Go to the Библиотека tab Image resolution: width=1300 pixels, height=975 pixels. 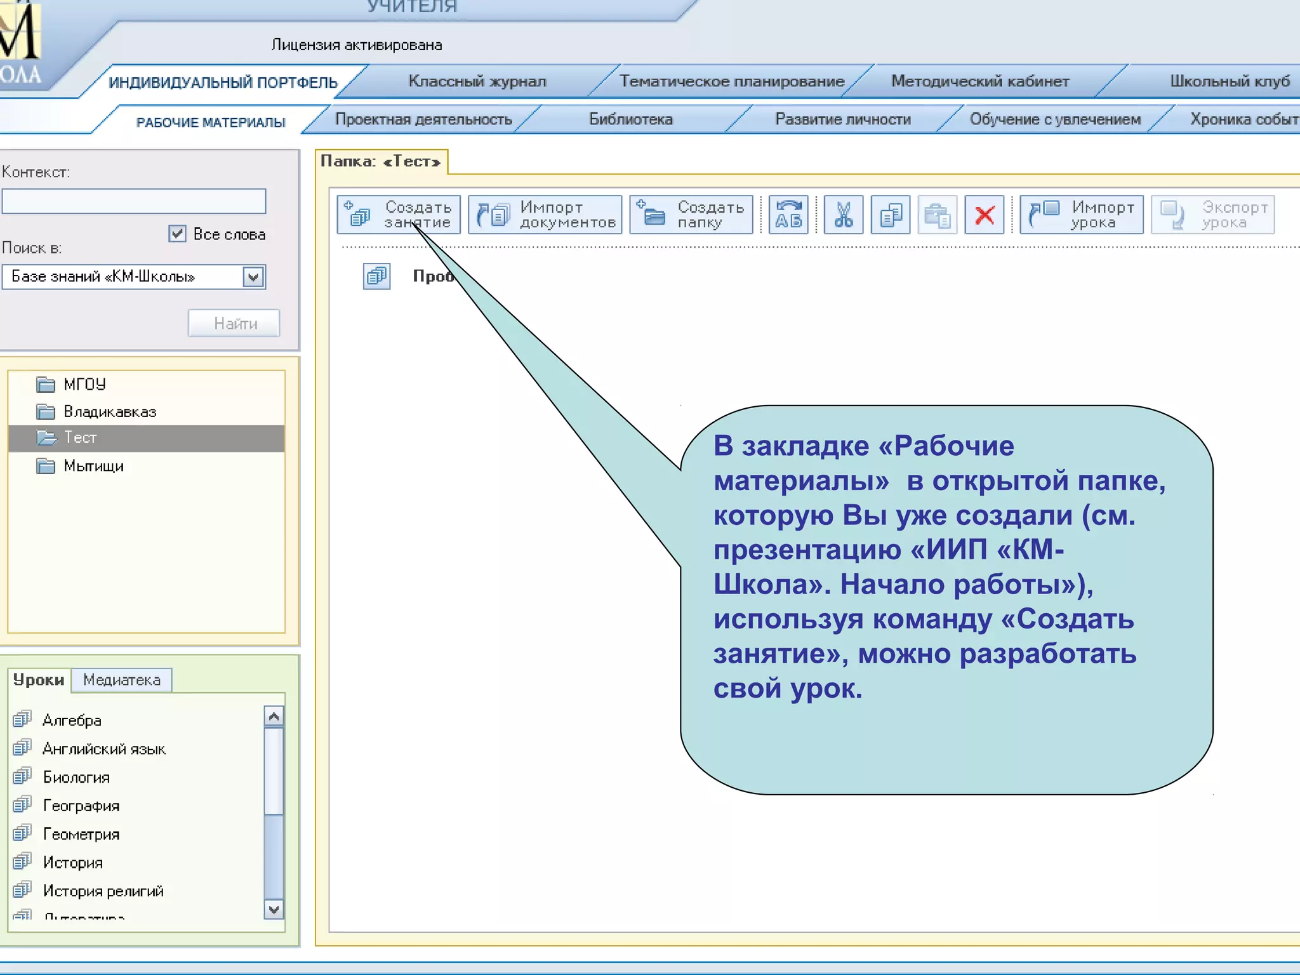coord(630,119)
